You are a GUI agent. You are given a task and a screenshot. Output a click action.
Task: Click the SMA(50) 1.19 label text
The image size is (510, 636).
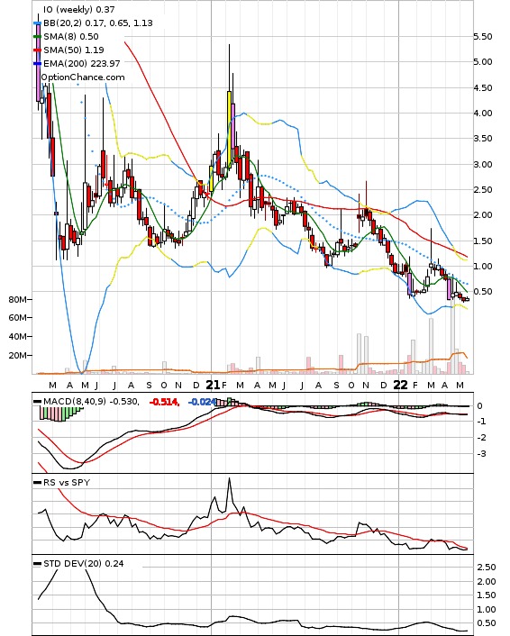74,50
